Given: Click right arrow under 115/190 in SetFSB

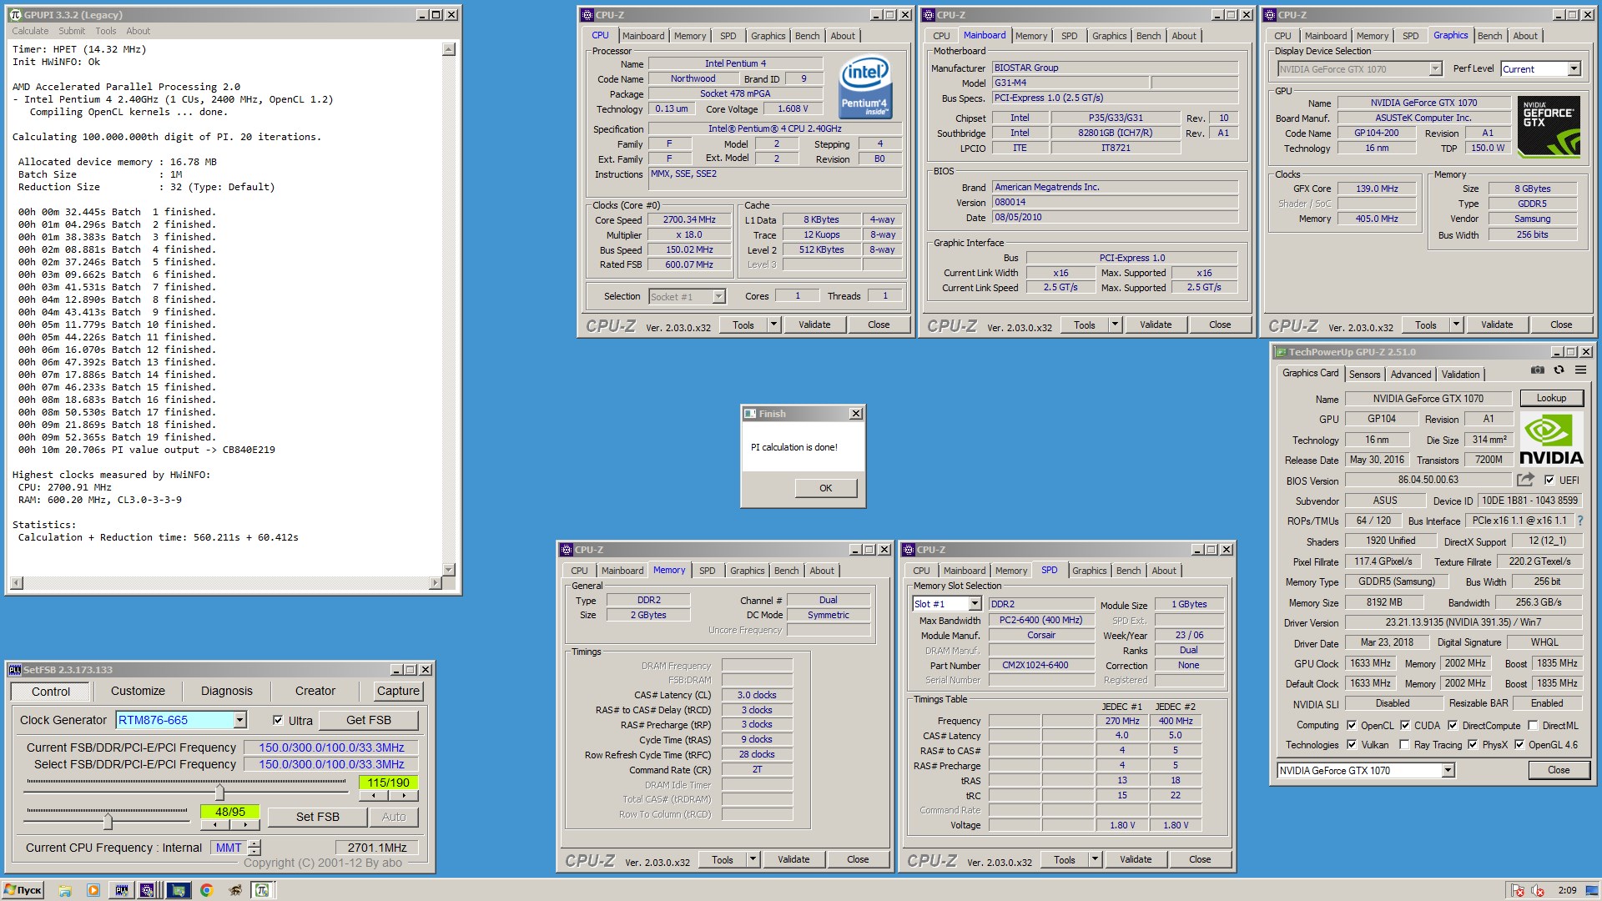Looking at the screenshot, I should 403,796.
